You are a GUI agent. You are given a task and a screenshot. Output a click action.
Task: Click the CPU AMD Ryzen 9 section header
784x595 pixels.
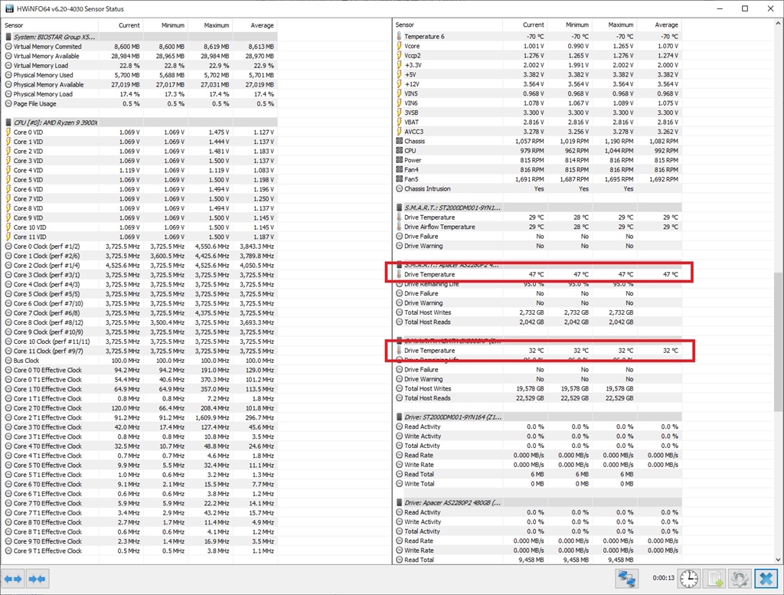click(x=55, y=123)
